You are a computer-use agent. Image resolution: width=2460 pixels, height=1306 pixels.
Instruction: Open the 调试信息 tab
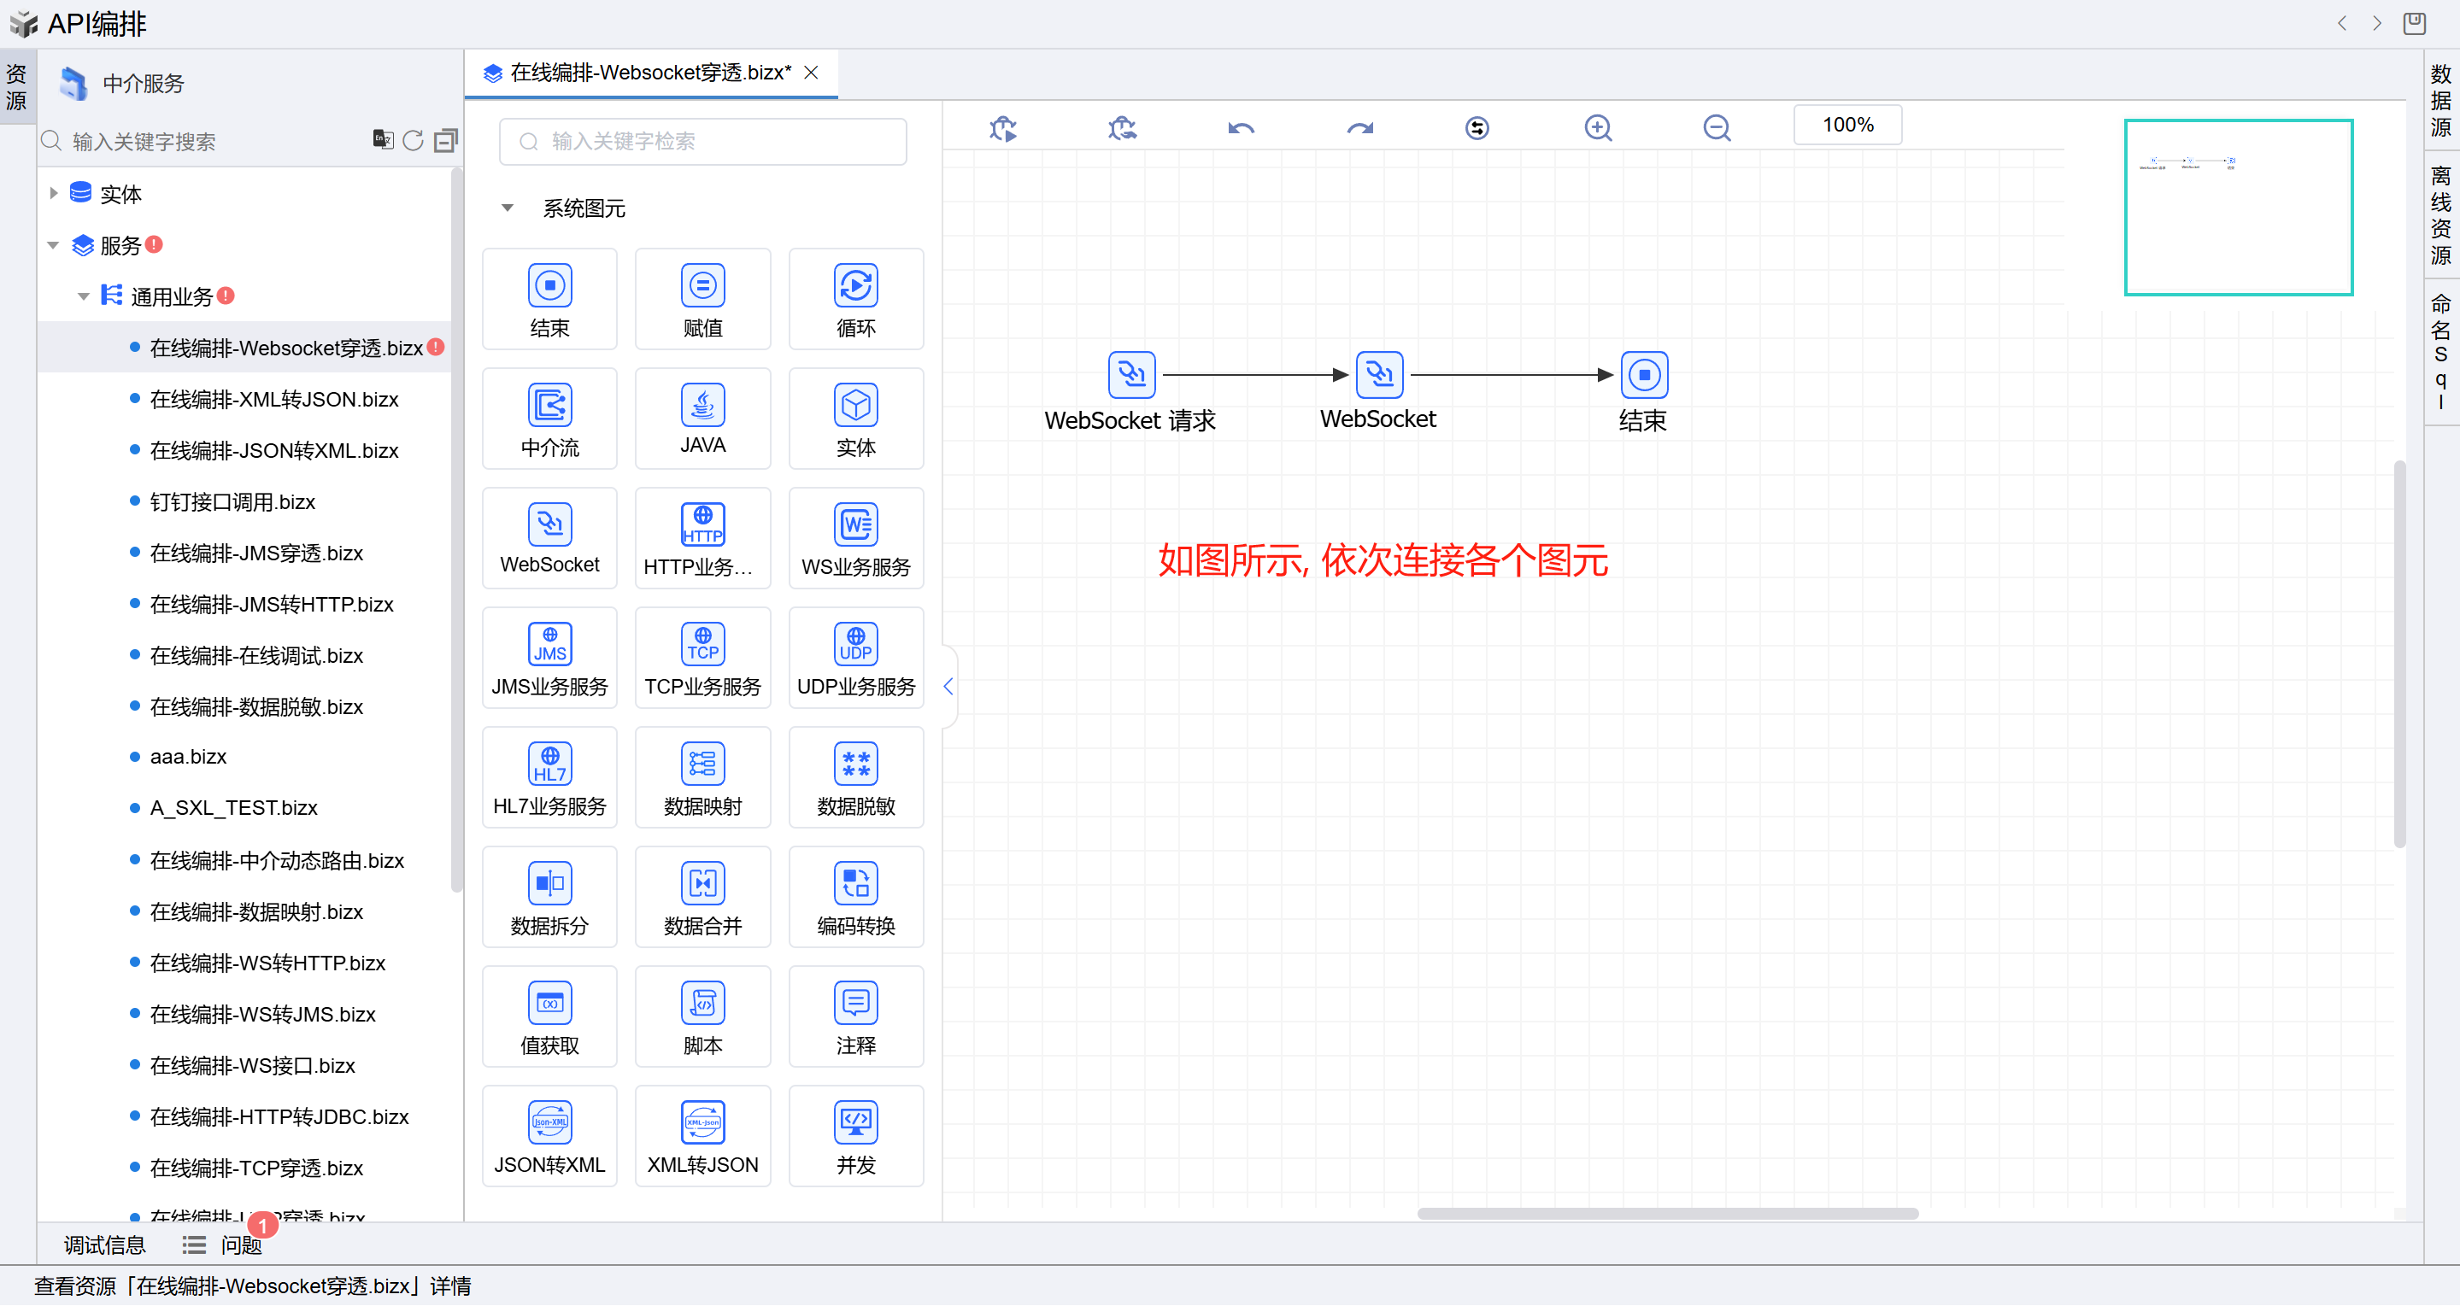[x=104, y=1245]
